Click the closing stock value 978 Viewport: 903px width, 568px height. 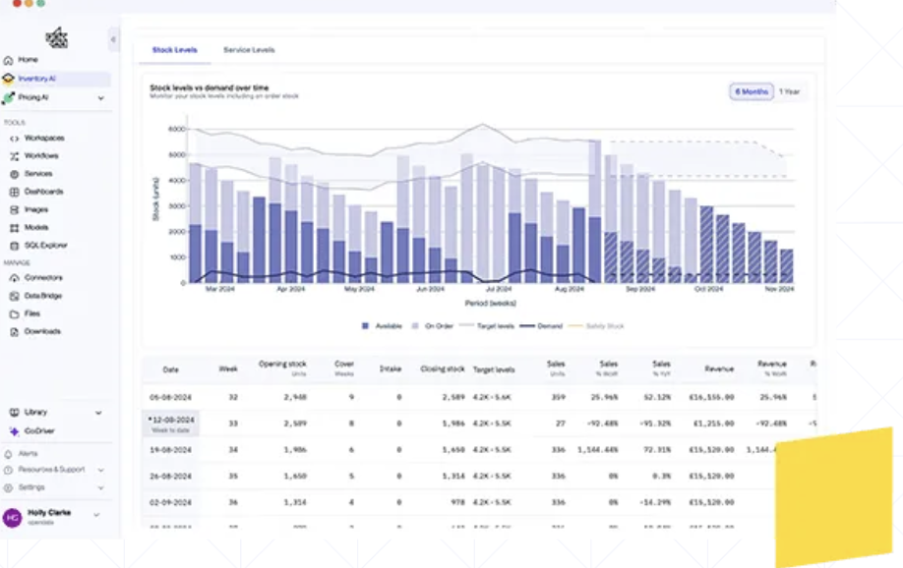(457, 502)
